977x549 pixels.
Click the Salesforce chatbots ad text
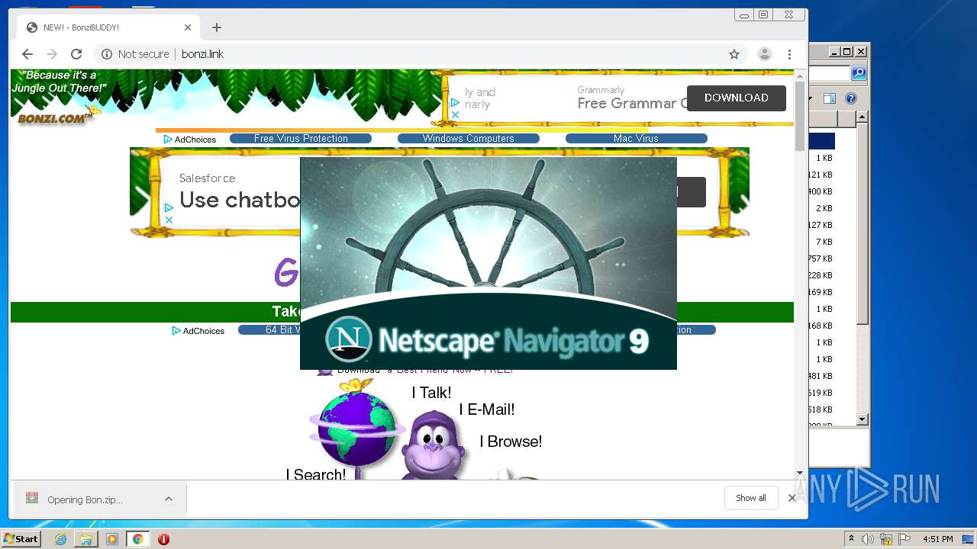tap(240, 200)
